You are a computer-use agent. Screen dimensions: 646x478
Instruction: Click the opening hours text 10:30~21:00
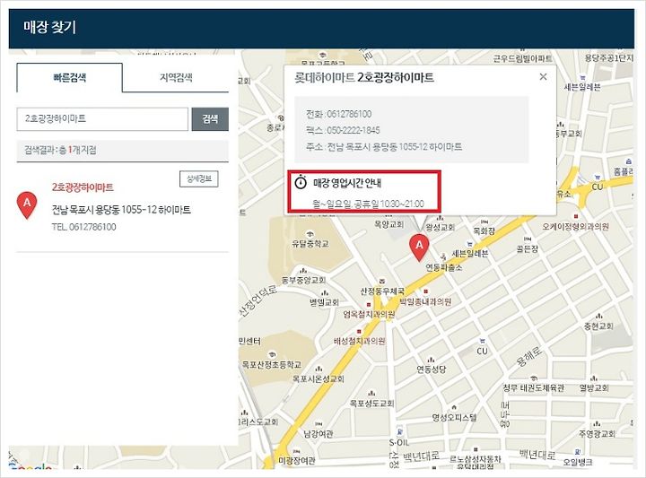click(402, 204)
